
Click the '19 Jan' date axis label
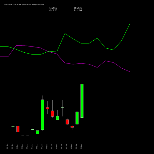(x=71, y=147)
